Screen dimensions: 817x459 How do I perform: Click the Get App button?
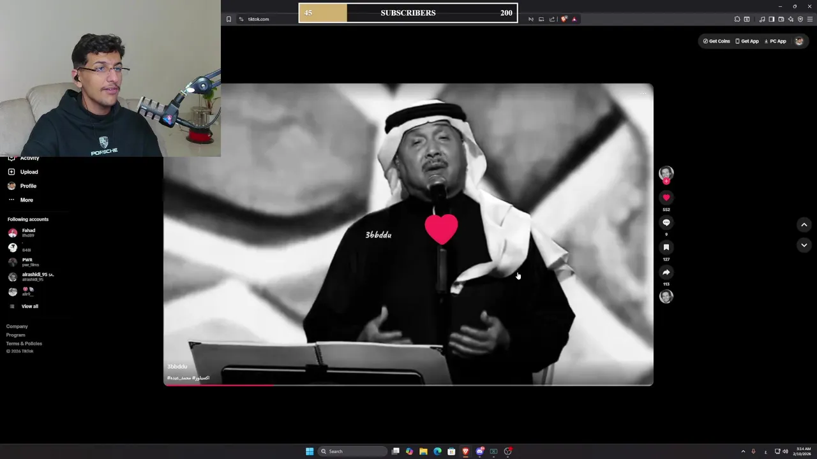(747, 41)
